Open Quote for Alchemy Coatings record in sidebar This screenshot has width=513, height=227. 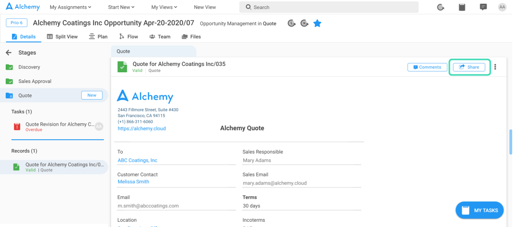(53, 167)
